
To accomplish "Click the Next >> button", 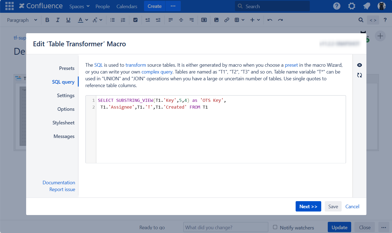I will (x=308, y=206).
